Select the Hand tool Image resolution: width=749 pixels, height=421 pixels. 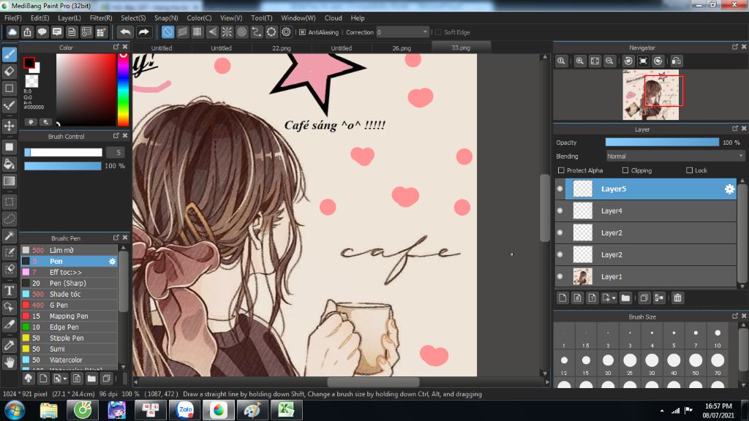(10, 363)
